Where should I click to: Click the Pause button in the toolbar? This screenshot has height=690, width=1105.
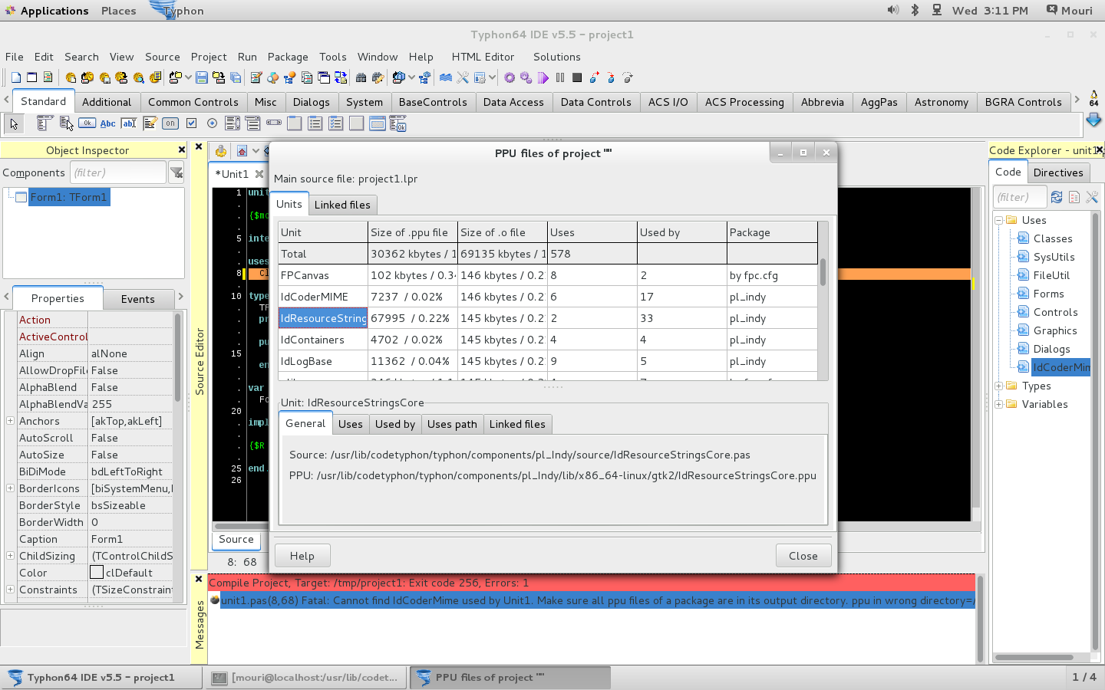pos(559,77)
